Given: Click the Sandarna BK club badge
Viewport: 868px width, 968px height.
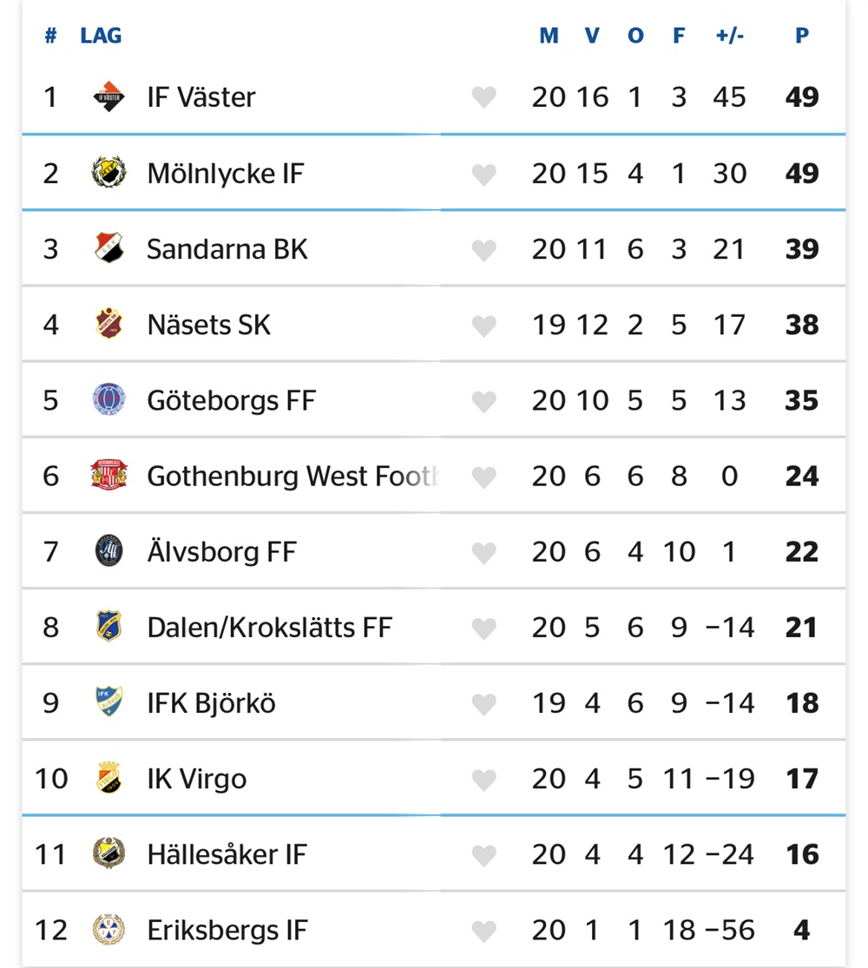Looking at the screenshot, I should pos(108,249).
